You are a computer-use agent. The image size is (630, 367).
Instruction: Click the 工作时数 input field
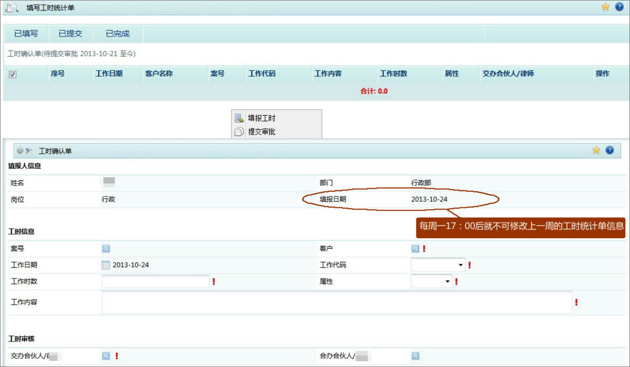(156, 282)
